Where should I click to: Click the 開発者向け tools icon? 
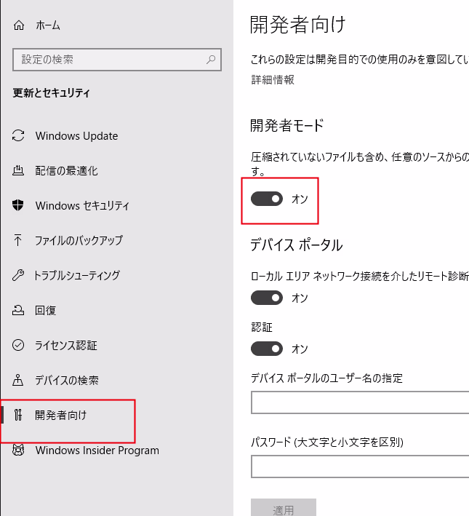point(18,415)
